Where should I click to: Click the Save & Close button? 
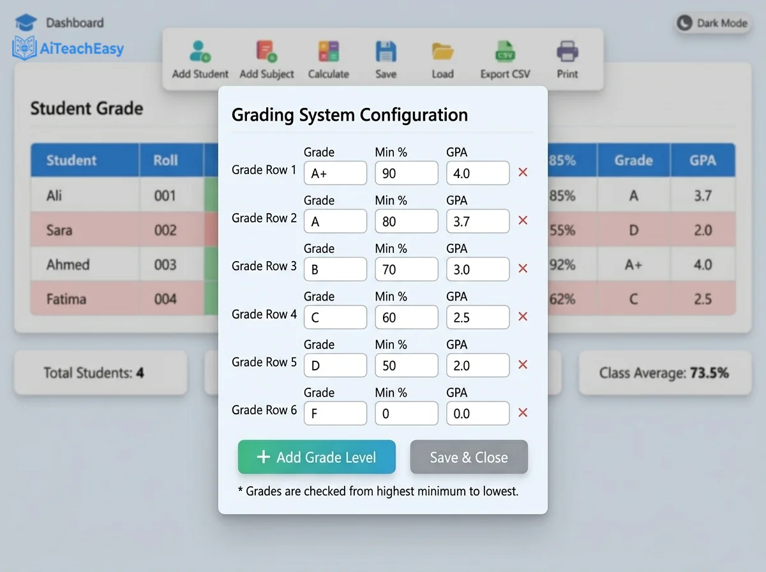click(x=469, y=456)
